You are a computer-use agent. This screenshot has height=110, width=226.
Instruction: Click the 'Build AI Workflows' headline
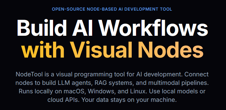pos(112,27)
